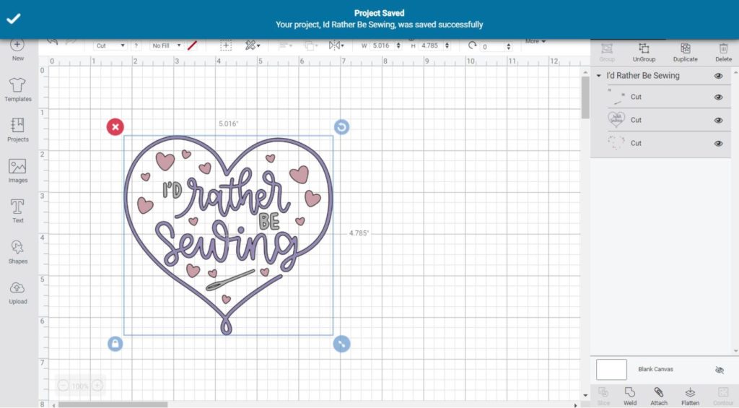Screen dimensions: 739x408
Task: Open the disabled Arrange dropdown
Action: 312,45
